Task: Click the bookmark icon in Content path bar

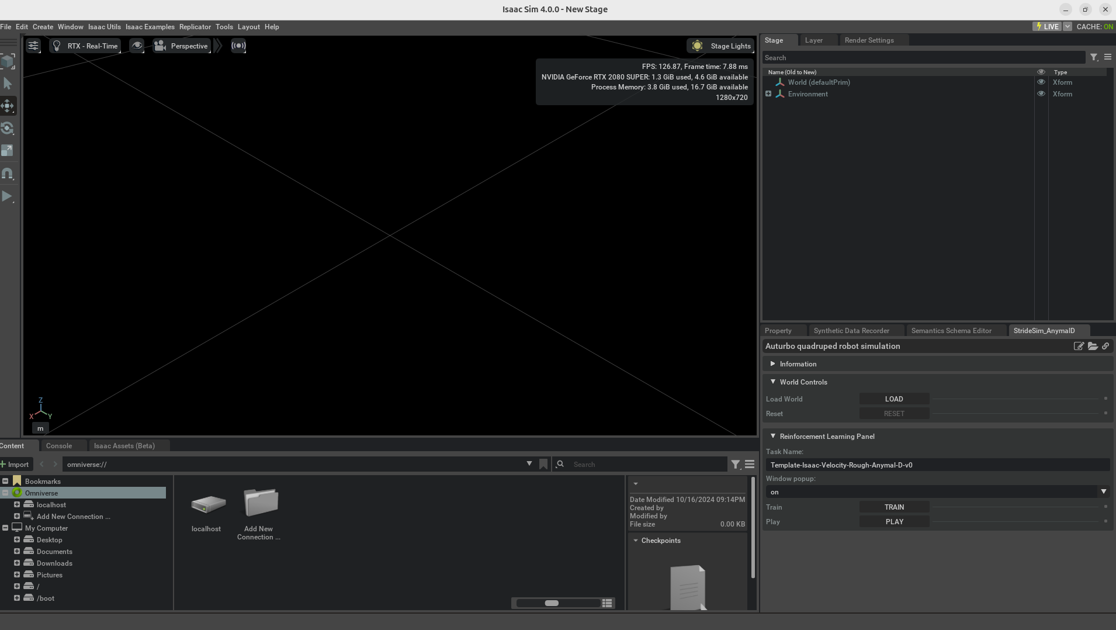Action: 543,464
